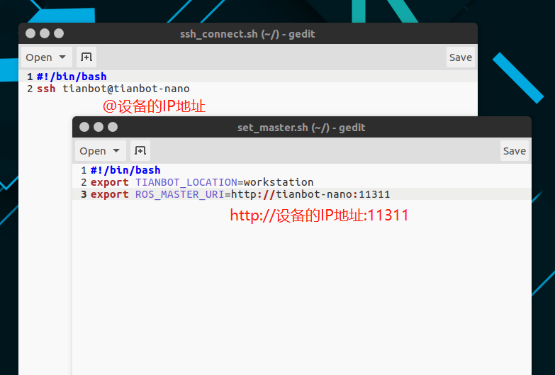Save the set_master.sh file
555x375 pixels.
click(x=514, y=150)
